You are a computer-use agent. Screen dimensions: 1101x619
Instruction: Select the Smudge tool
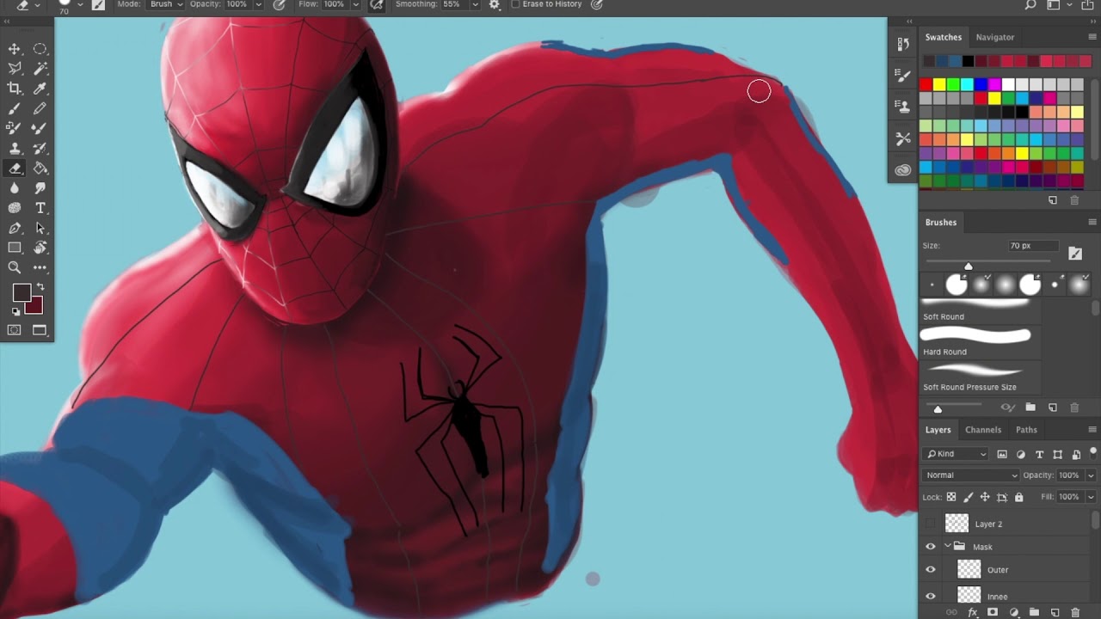40,188
